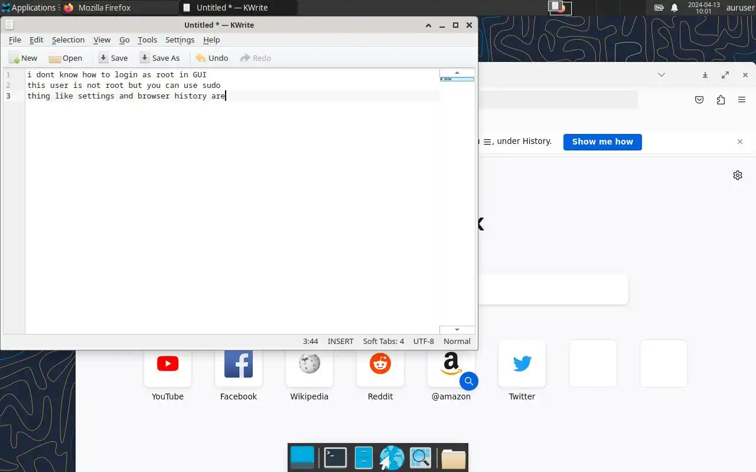This screenshot has width=756, height=472.
Task: Save the document with the Save button
Action: coord(113,58)
